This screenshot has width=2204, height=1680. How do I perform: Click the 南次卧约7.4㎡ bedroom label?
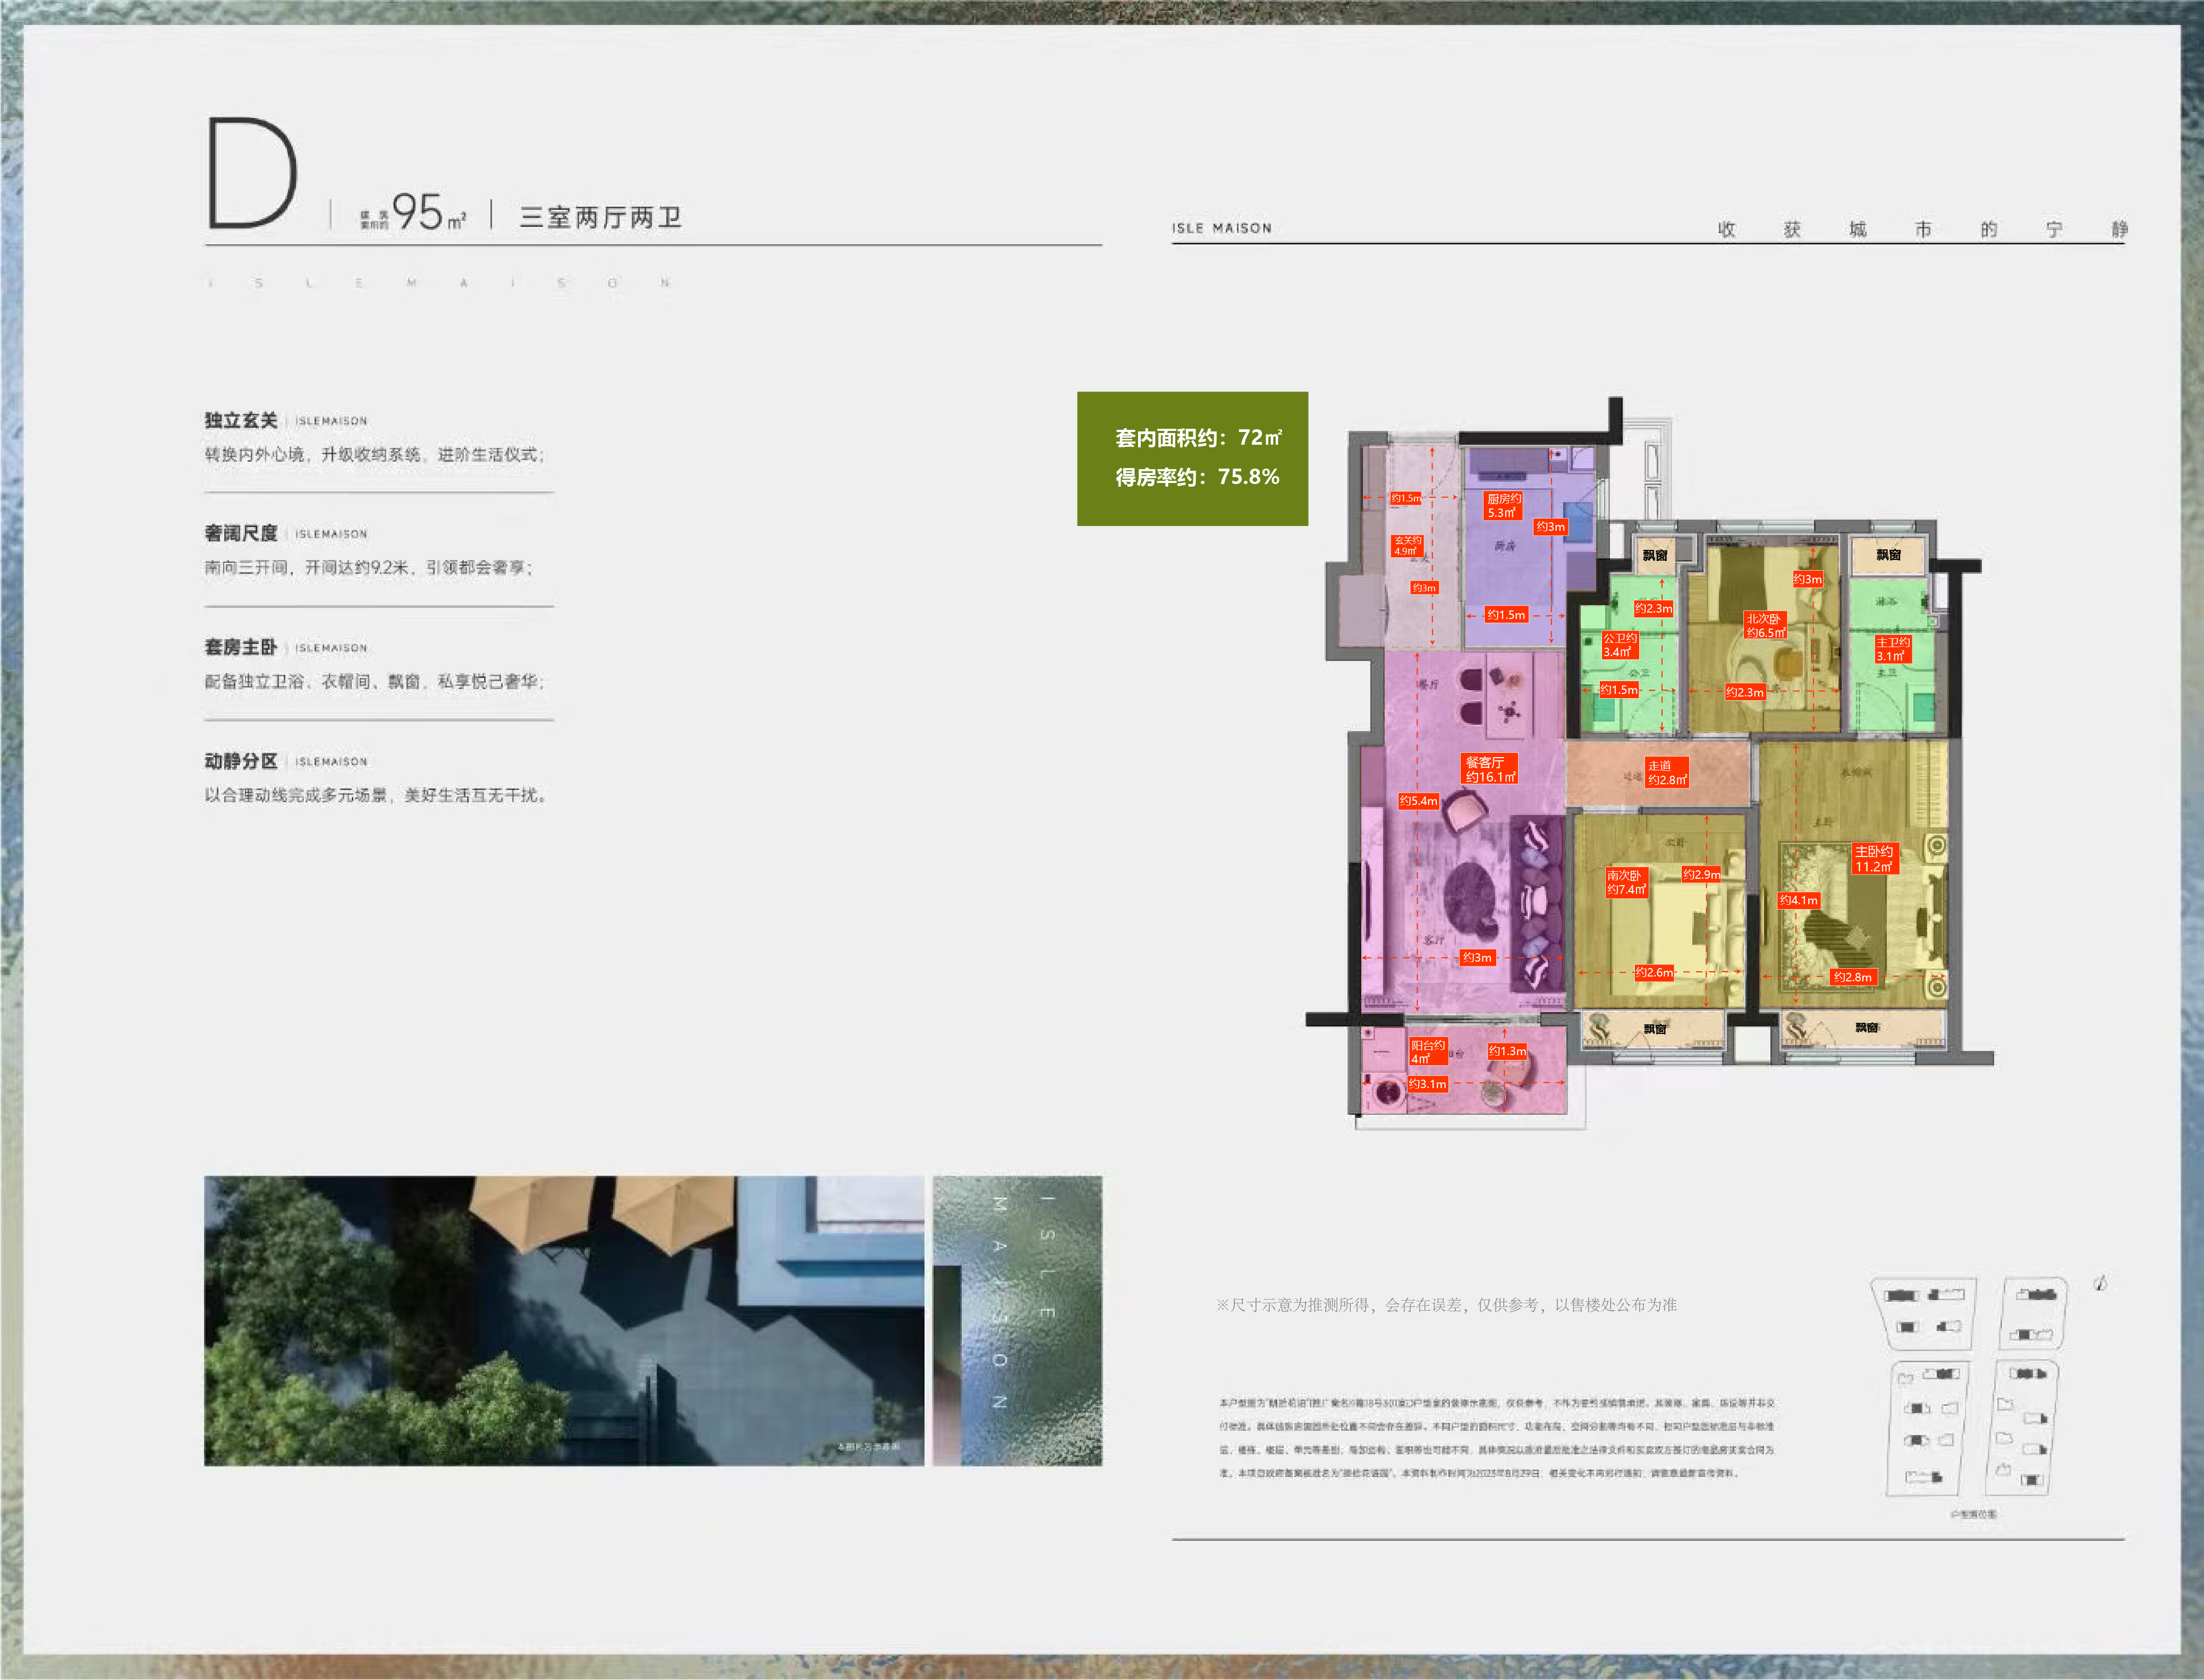tap(1626, 882)
